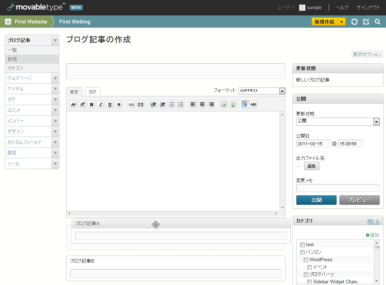Click the decrease font size icon

click(73, 104)
